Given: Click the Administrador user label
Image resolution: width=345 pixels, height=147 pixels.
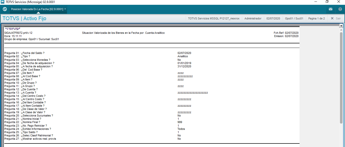Looking at the screenshot, I should 253,18.
